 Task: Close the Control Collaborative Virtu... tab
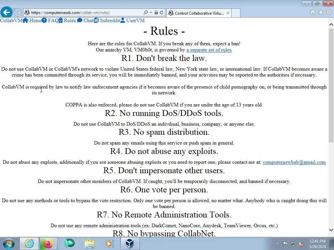coord(228,13)
